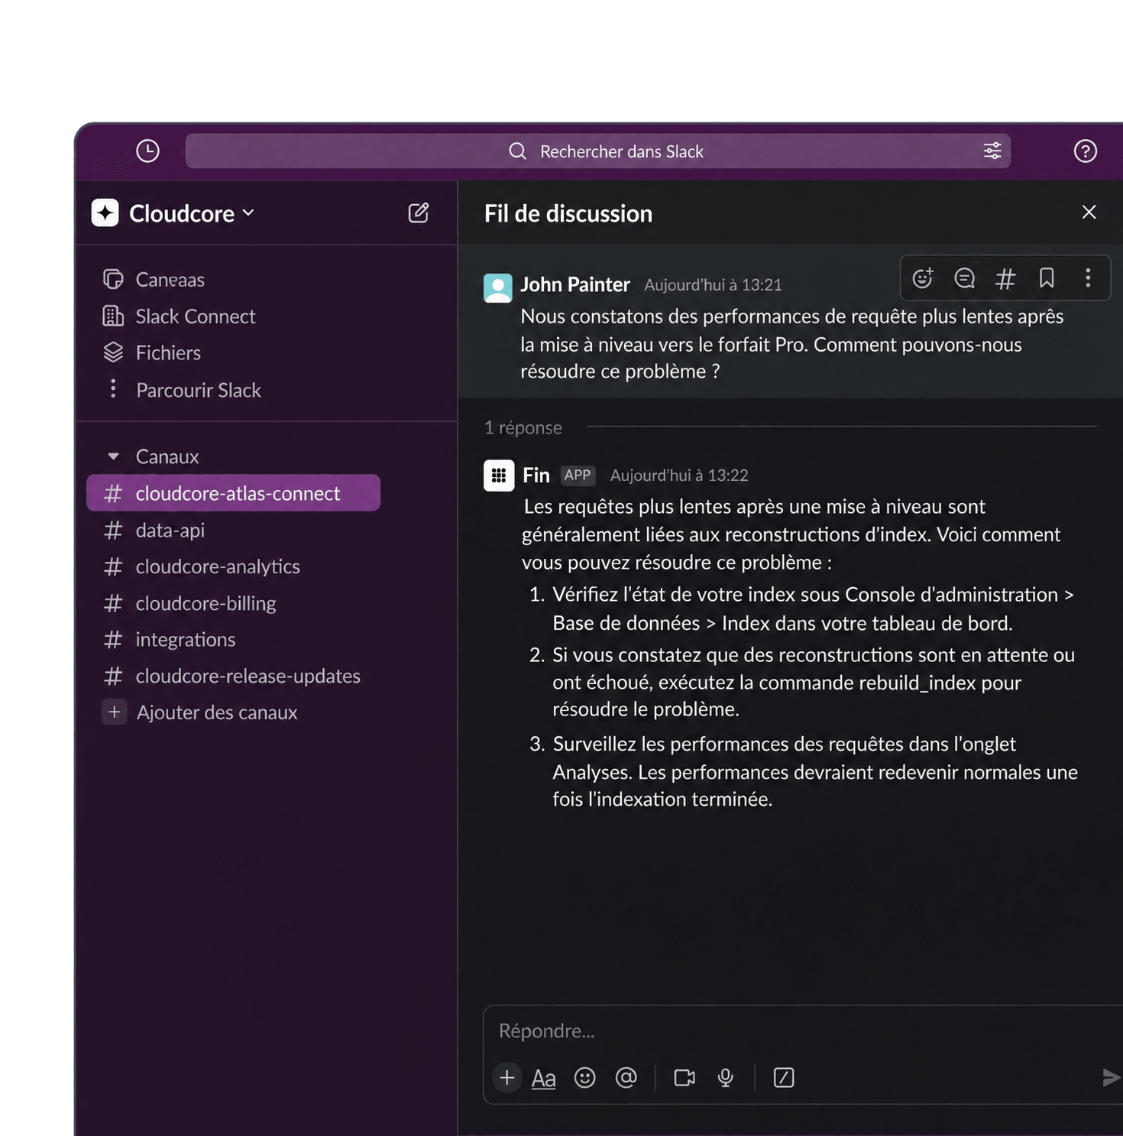Screen dimensions: 1123x1136
Task: Click the Fin app name
Action: [x=536, y=475]
